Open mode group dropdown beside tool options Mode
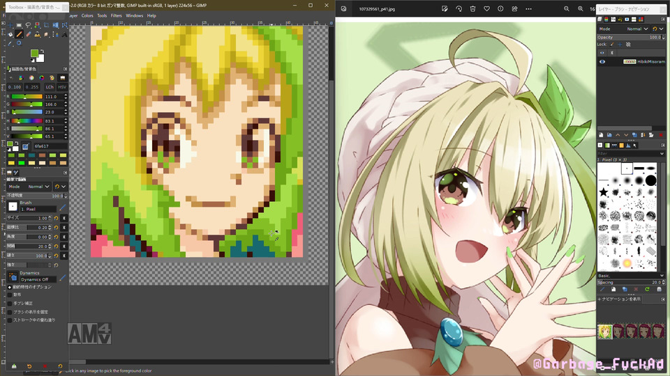Image resolution: width=670 pixels, height=376 pixels. [x=60, y=187]
